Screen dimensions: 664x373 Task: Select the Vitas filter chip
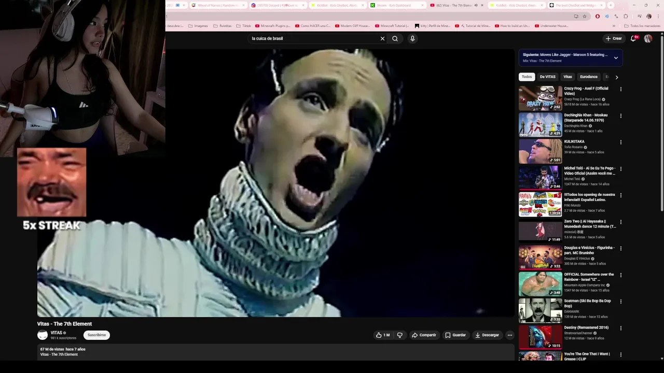[x=568, y=77]
